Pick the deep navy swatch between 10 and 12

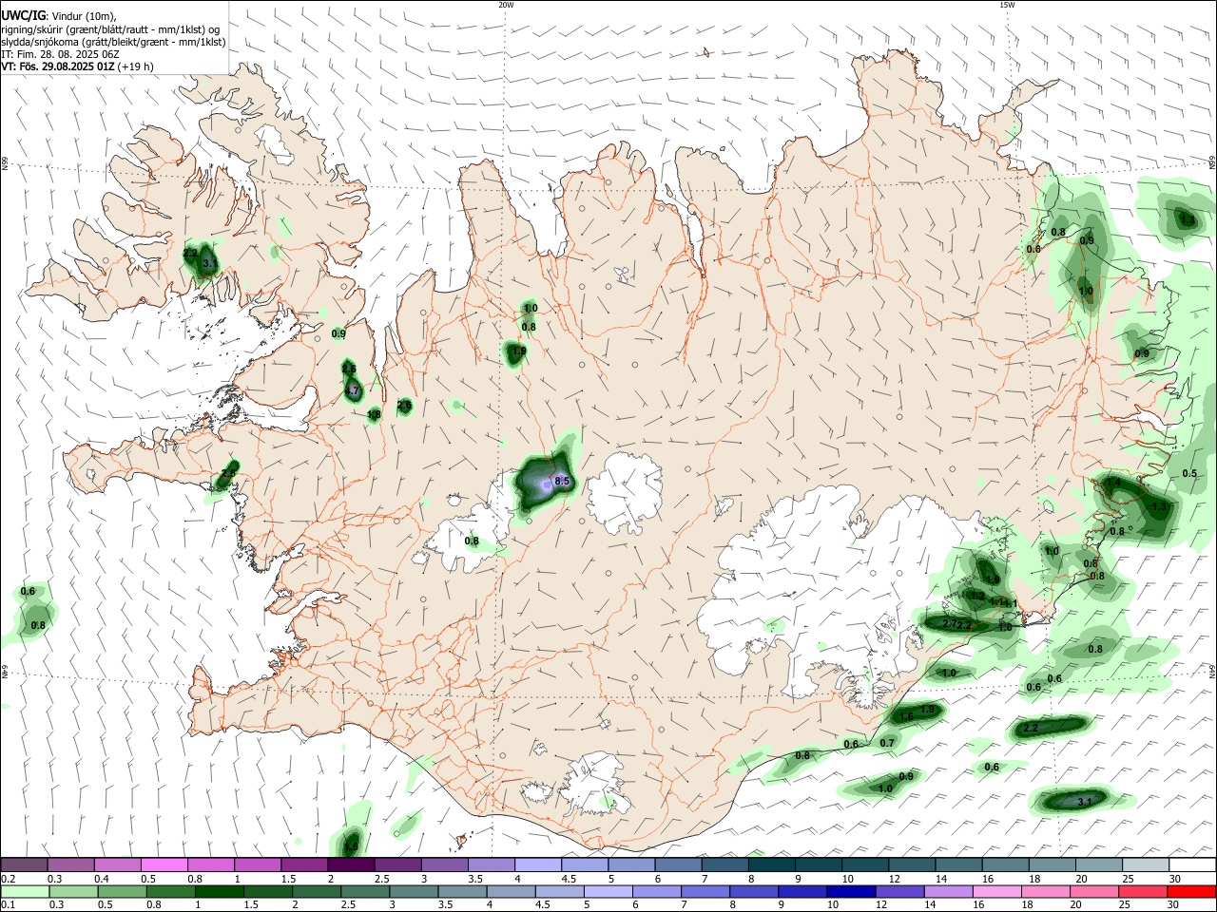tap(851, 891)
